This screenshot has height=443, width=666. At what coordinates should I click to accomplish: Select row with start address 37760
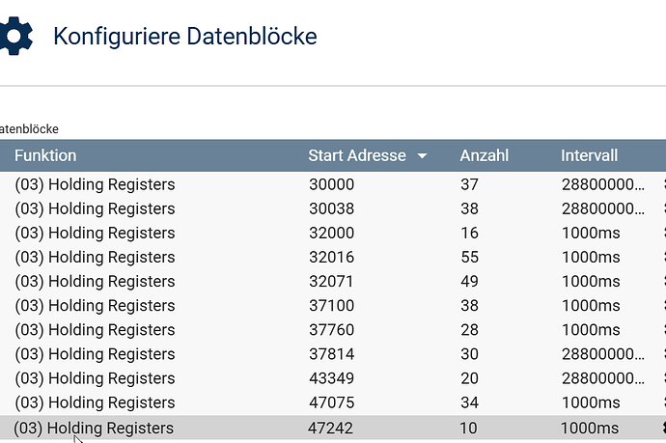331,330
